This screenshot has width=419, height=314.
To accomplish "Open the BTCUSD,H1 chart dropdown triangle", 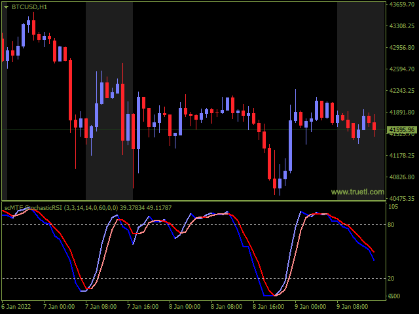I will [6, 7].
